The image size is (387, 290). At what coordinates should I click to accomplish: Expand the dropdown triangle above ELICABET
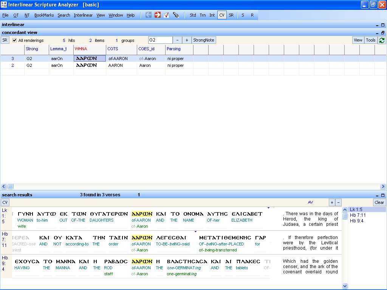click(268, 207)
